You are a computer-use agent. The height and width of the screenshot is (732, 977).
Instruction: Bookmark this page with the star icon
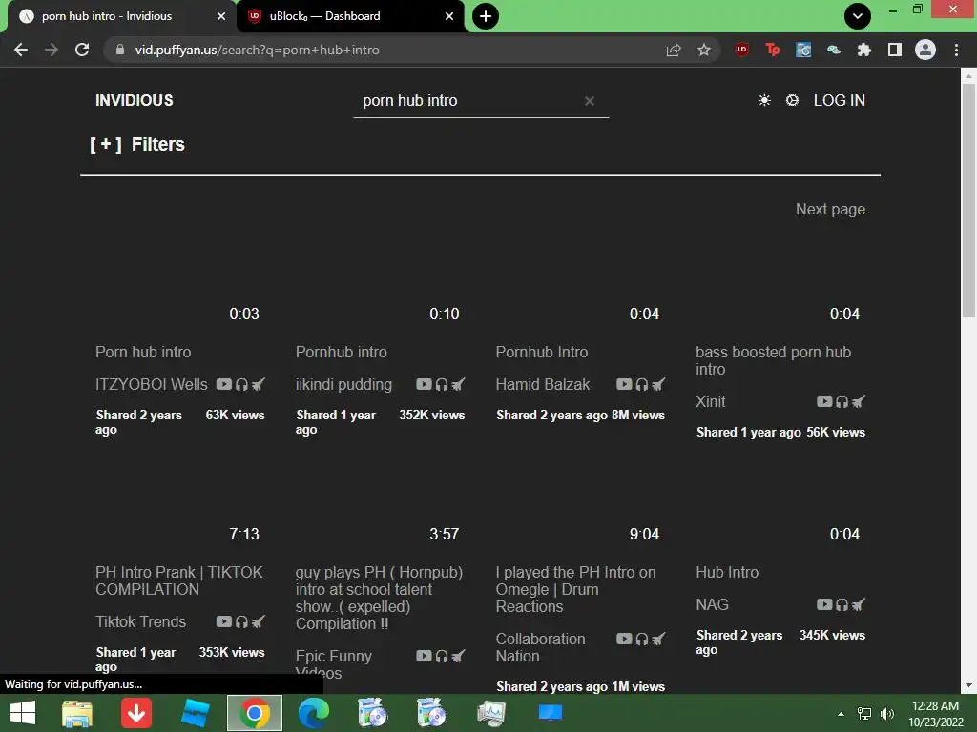tap(704, 50)
